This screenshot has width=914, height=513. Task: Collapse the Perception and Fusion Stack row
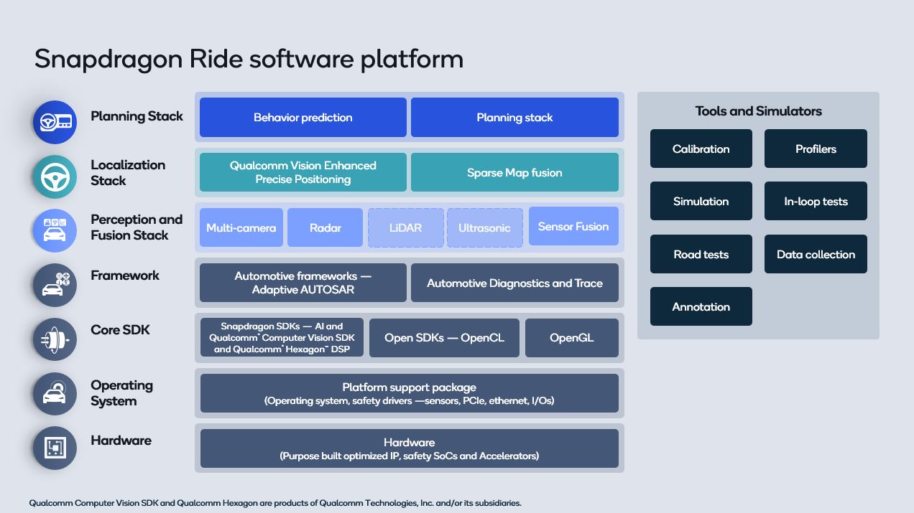pyautogui.click(x=410, y=227)
